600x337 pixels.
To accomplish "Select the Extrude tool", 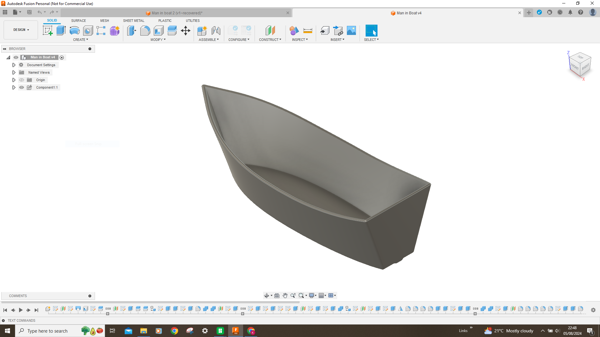I will pos(61,31).
